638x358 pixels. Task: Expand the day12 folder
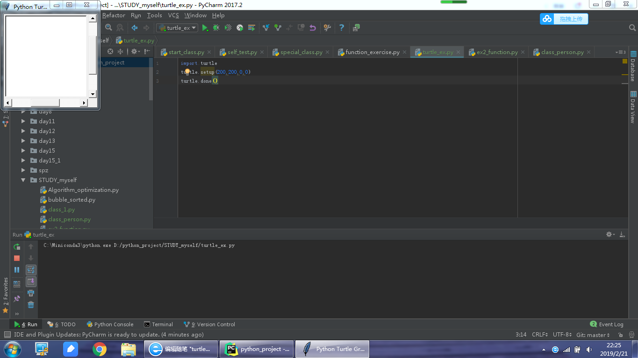[x=23, y=131]
